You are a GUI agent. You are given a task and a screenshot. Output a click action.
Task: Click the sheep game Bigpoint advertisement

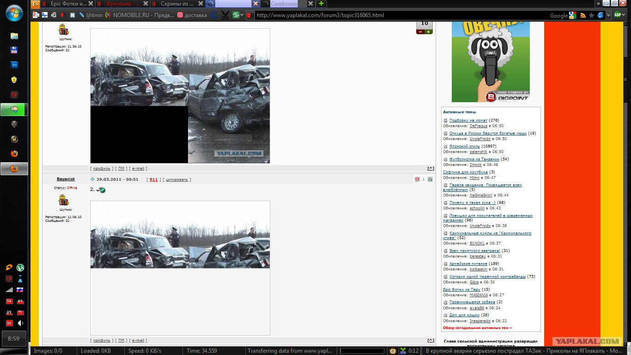pos(491,61)
